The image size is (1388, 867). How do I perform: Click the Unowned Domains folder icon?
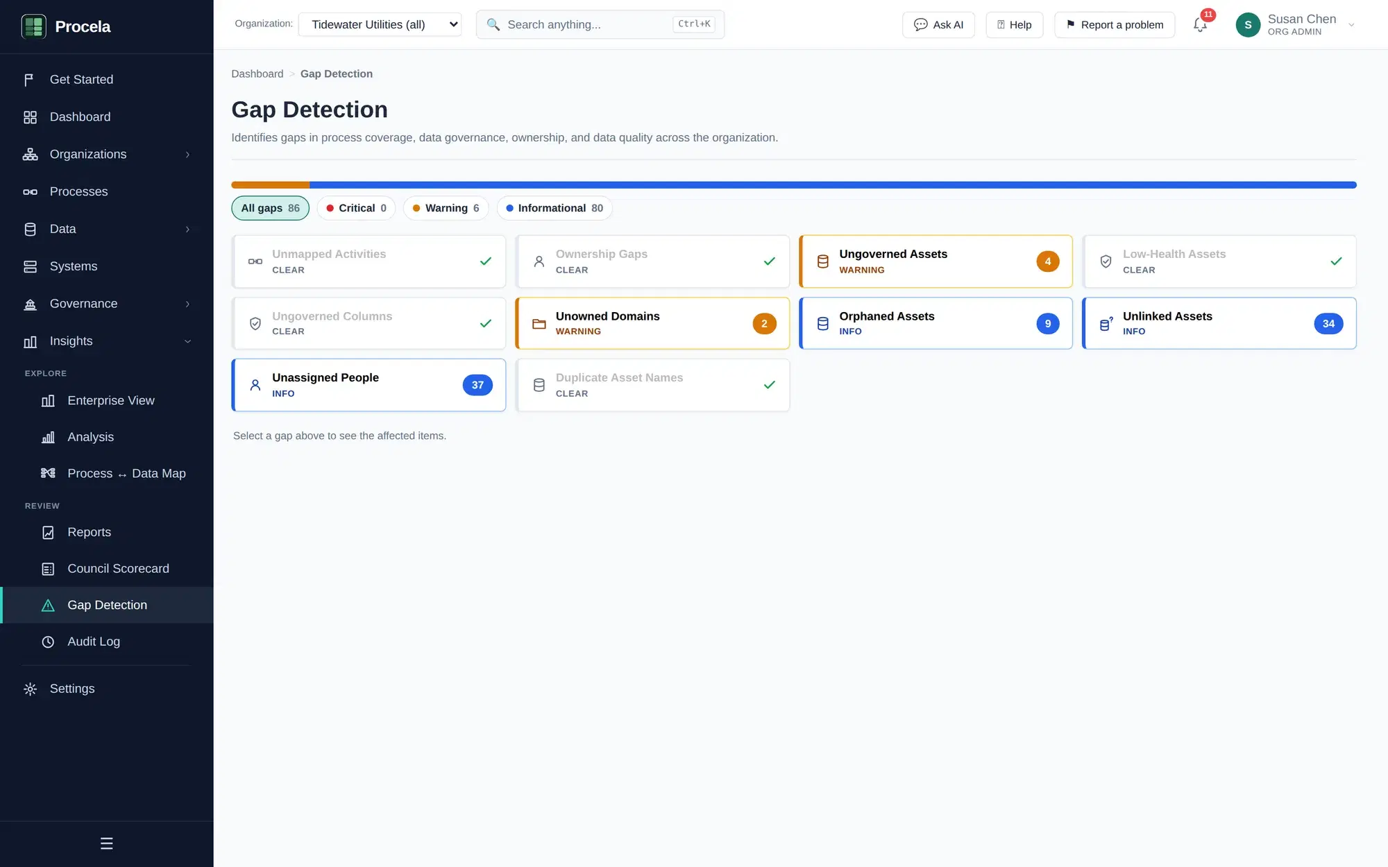(x=539, y=324)
